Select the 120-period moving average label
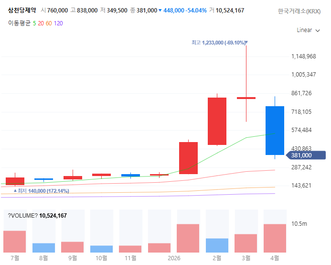Viewport: 331px width, 265px height. (58, 23)
